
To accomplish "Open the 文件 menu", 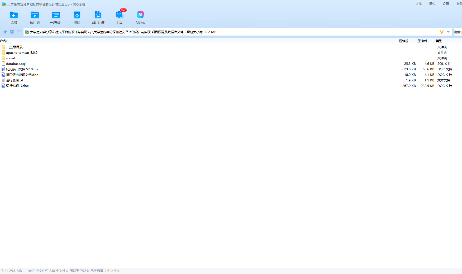I will pos(418,4).
